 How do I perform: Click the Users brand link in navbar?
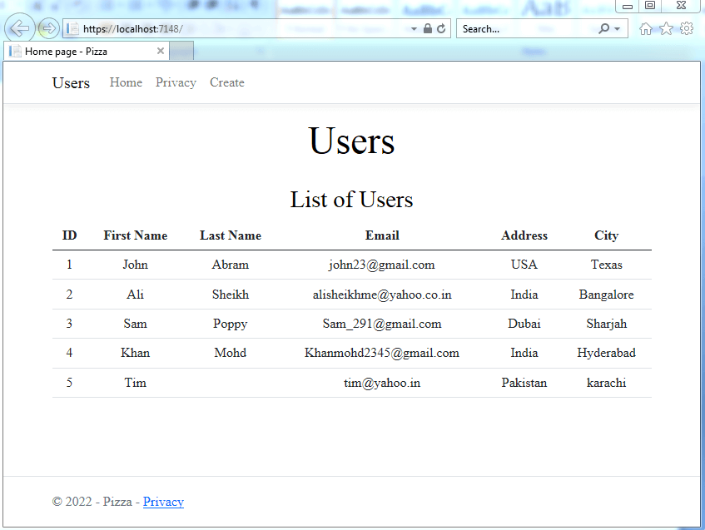[x=71, y=82]
